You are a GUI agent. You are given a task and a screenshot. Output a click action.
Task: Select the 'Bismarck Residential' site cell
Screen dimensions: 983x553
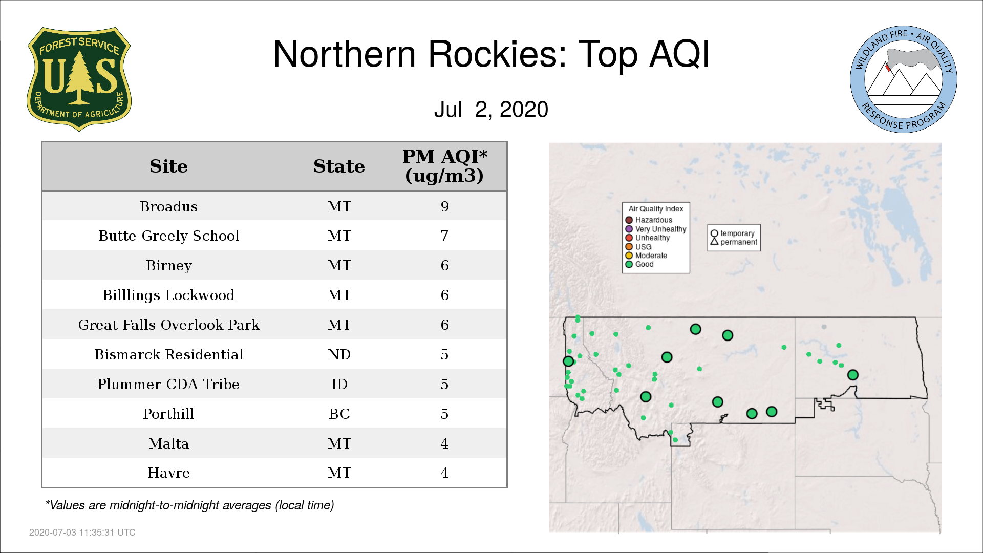click(169, 355)
